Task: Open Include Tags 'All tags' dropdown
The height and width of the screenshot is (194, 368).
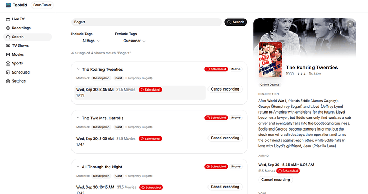Action: tap(91, 41)
